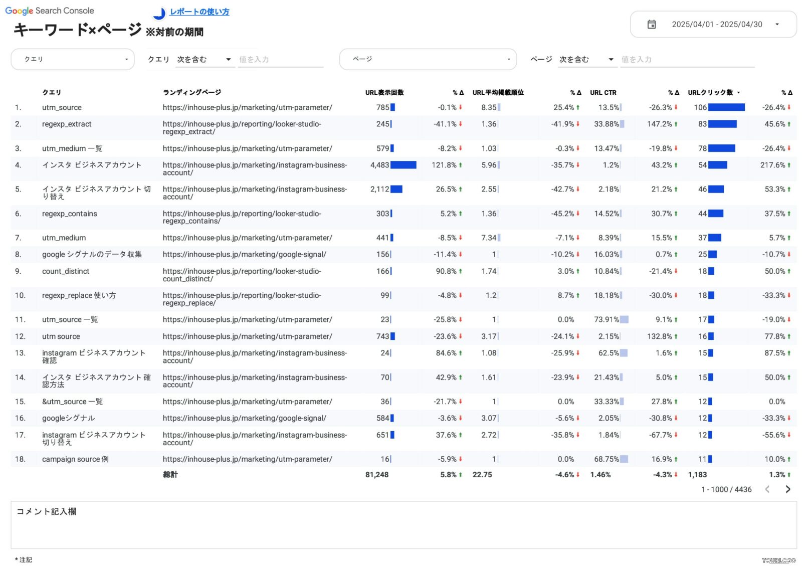Click sort arrow on URLクリック数 column
This screenshot has height=571, width=808.
(x=738, y=93)
